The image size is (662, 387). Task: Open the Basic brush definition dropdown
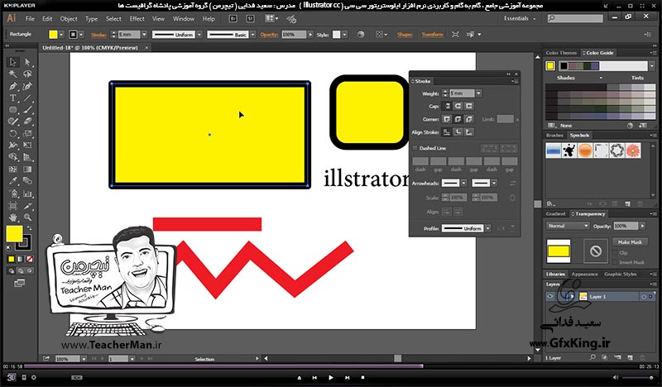[x=252, y=35]
